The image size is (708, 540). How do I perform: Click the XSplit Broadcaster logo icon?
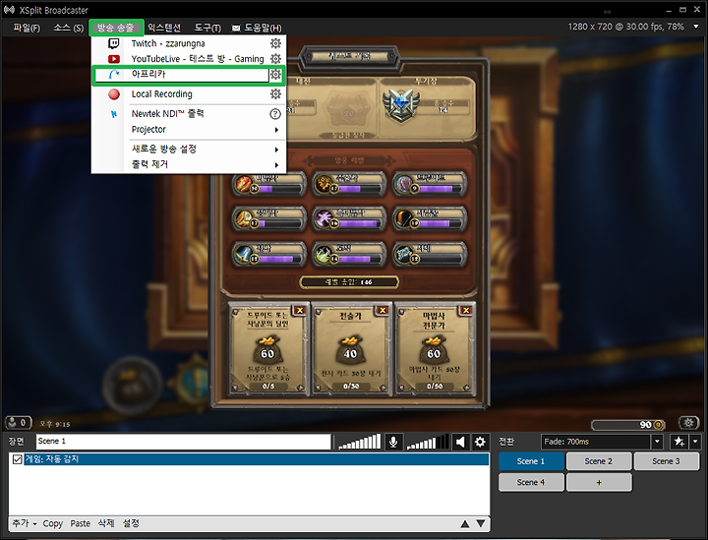(9, 10)
